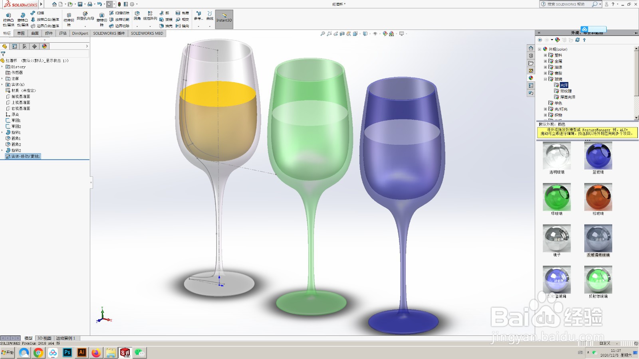Switch to the 草图 (Sketch) tab
The width and height of the screenshot is (639, 359).
pyautogui.click(x=21, y=34)
